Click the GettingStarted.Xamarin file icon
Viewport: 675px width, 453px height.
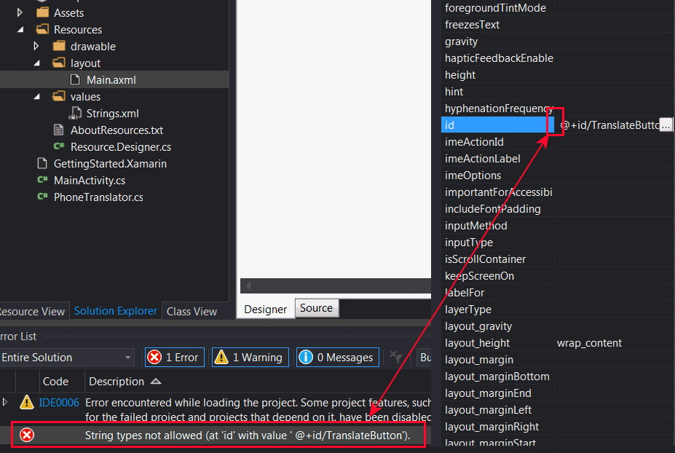42,163
